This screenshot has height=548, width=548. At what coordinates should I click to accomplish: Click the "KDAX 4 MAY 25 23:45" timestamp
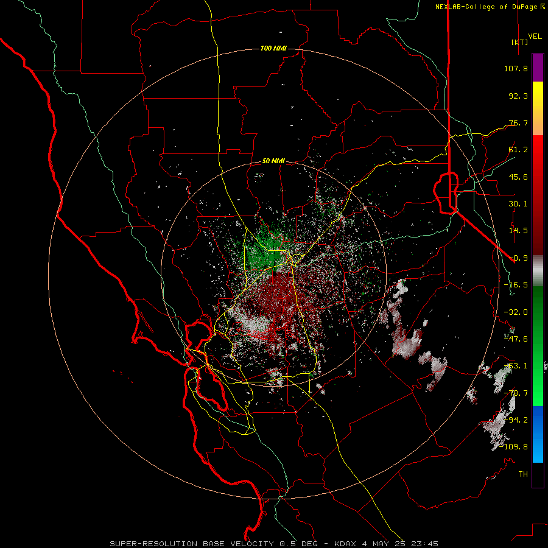386,544
